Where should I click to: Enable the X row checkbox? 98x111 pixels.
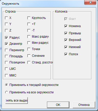(6, 18)
